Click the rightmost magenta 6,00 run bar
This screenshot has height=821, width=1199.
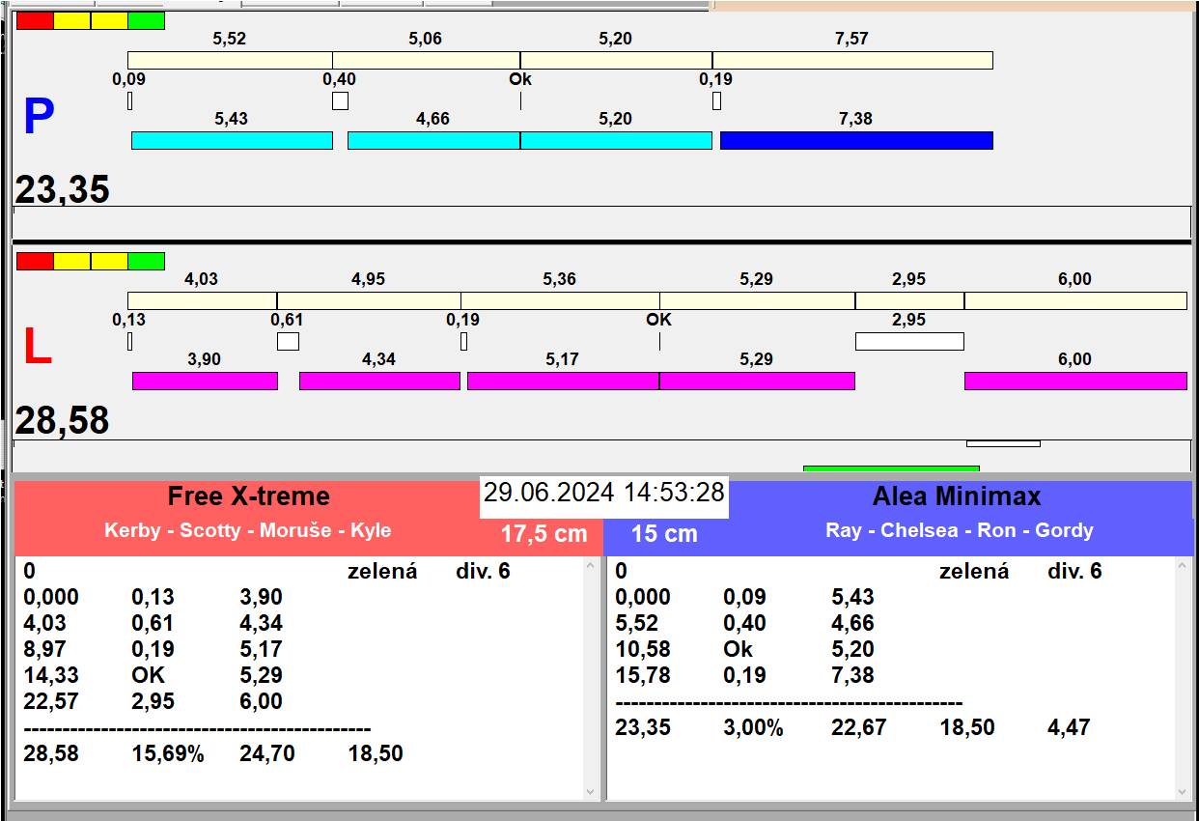pos(1074,382)
